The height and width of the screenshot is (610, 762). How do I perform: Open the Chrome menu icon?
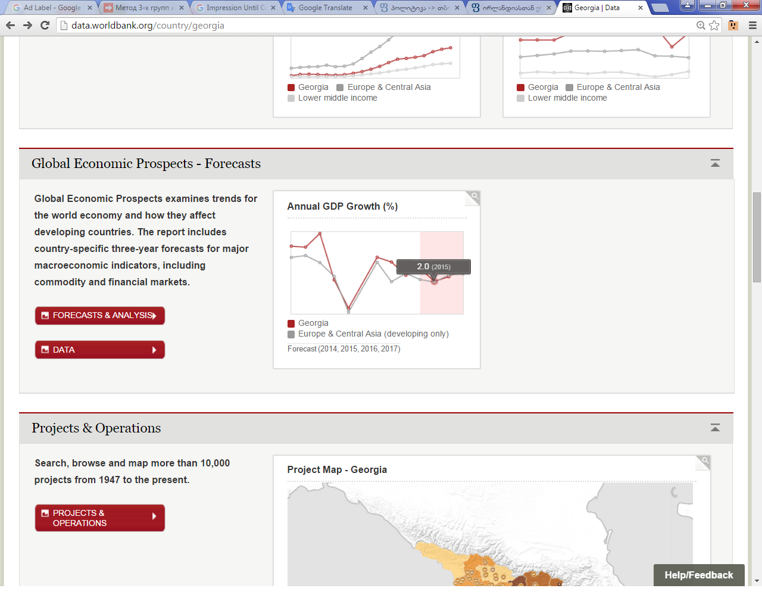coord(752,25)
